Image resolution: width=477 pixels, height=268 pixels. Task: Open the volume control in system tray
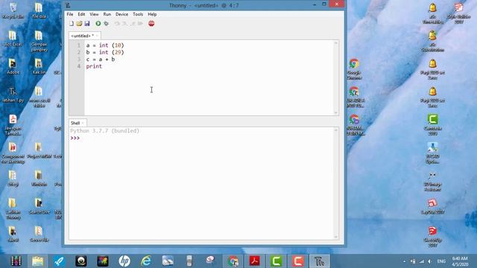(429, 261)
